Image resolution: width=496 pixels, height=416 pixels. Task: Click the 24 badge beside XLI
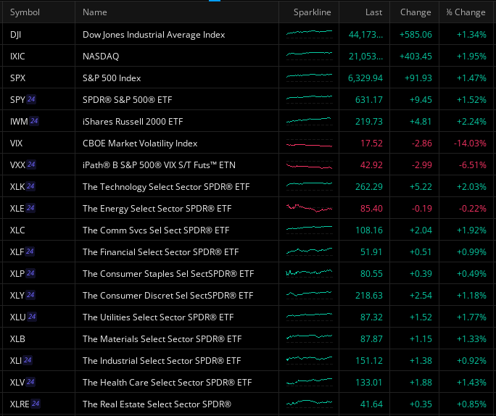pos(28,360)
